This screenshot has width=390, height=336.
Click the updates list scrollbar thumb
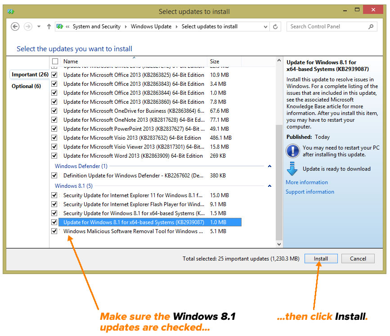[x=279, y=182]
